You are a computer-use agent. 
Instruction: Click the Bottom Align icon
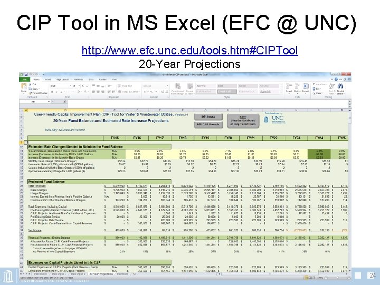(103, 86)
